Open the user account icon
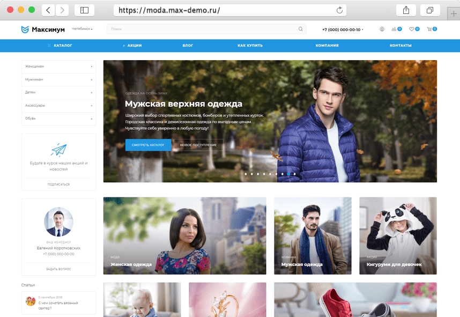460x317 pixels. click(382, 29)
